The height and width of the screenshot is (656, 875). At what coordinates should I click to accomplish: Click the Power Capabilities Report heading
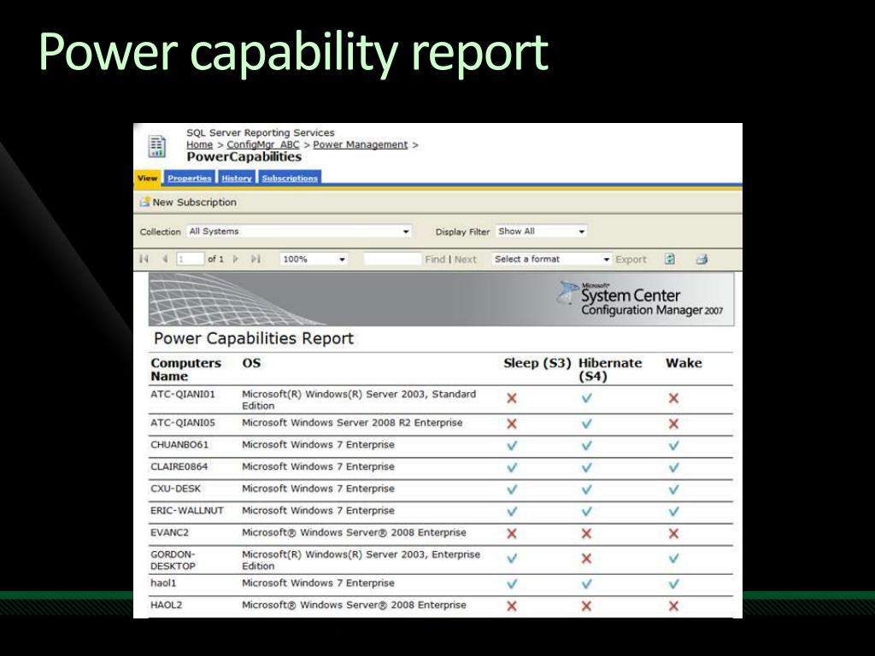click(254, 338)
